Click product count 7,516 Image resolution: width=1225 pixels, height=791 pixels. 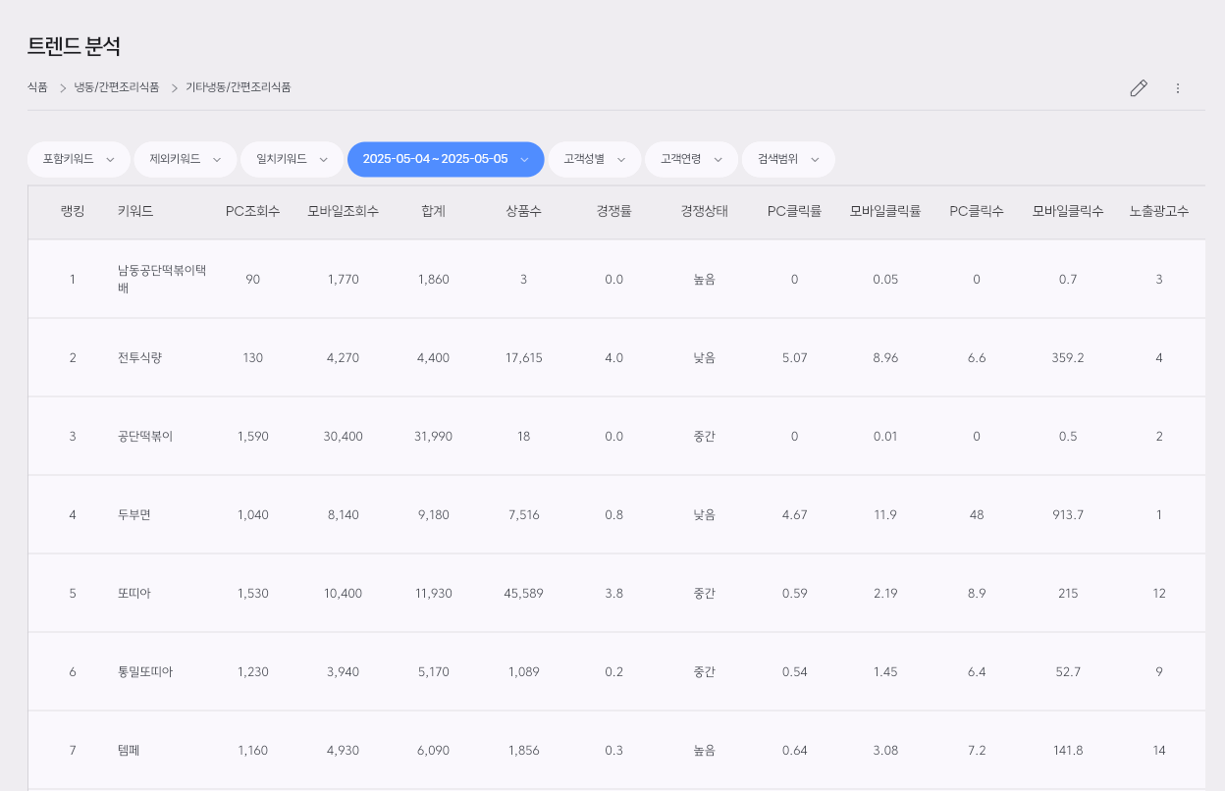(524, 515)
